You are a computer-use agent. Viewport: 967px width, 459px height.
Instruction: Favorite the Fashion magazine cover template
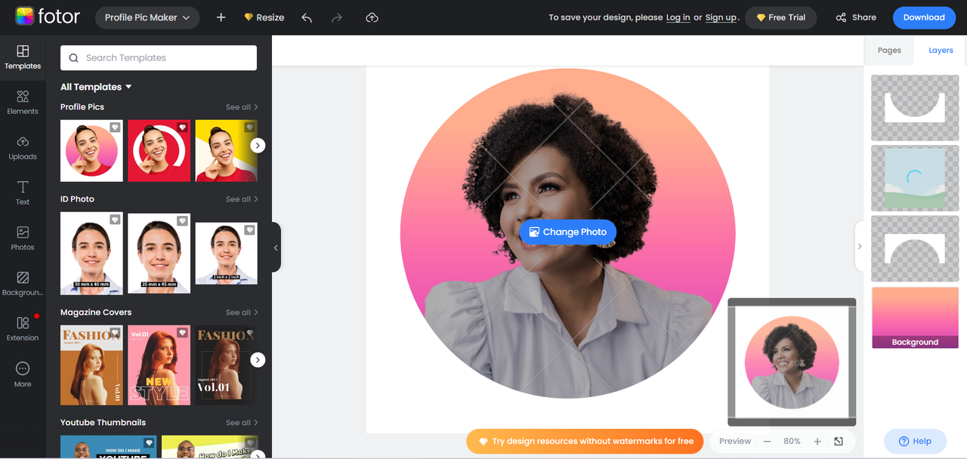[x=115, y=333]
